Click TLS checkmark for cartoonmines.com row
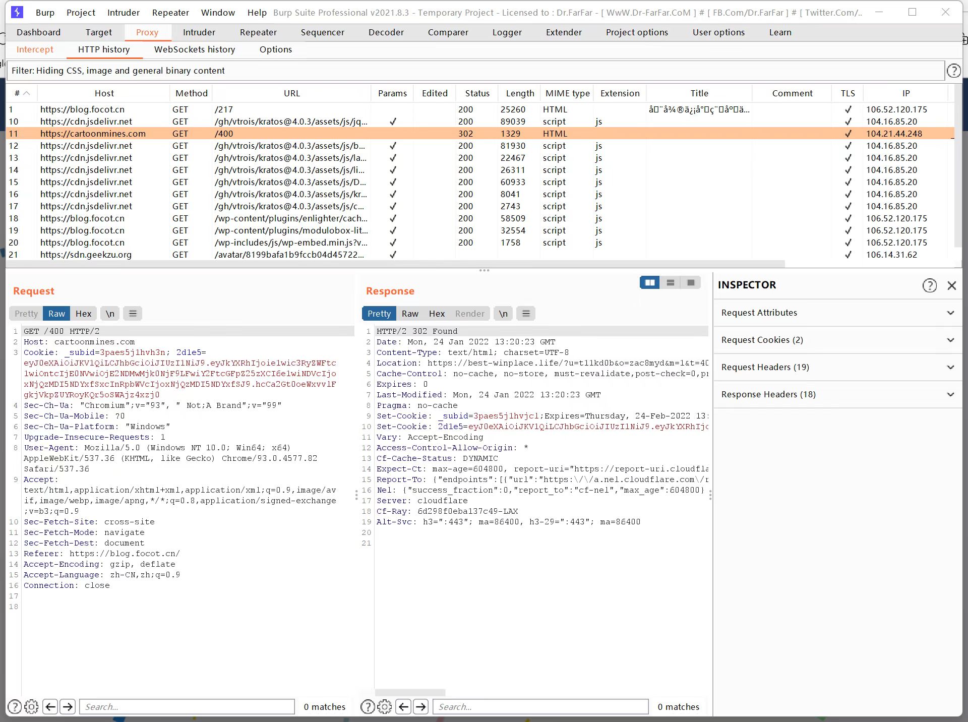Viewport: 968px width, 722px height. pos(848,134)
